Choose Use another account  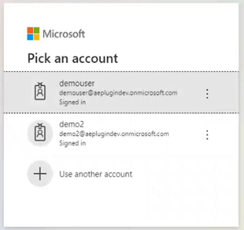click(96, 174)
